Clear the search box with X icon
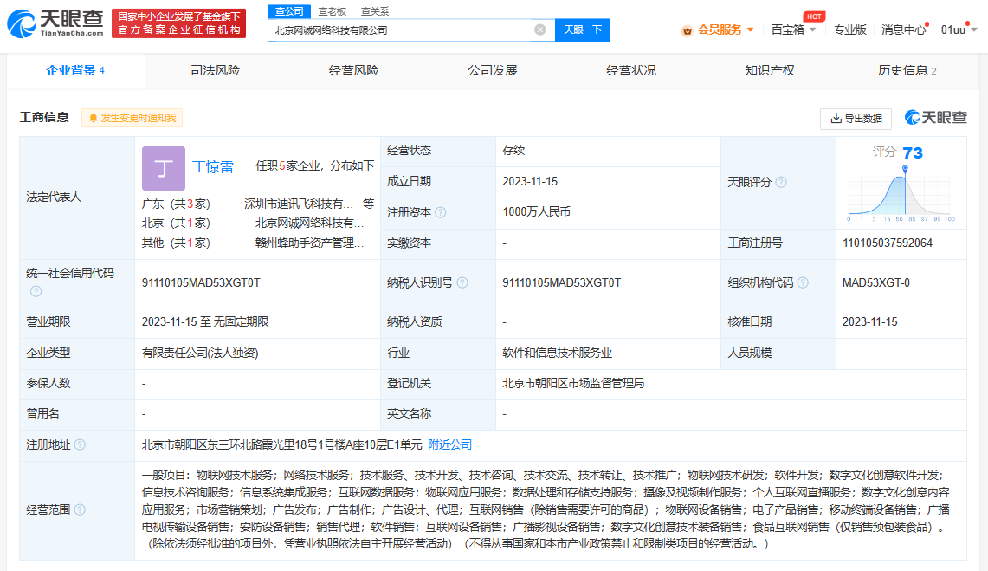Viewport: 988px width, 571px height. [x=540, y=29]
